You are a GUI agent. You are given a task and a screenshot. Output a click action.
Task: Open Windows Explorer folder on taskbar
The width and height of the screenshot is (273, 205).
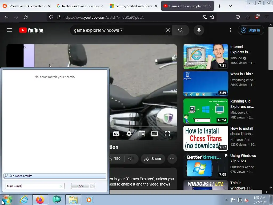[x=73, y=200]
